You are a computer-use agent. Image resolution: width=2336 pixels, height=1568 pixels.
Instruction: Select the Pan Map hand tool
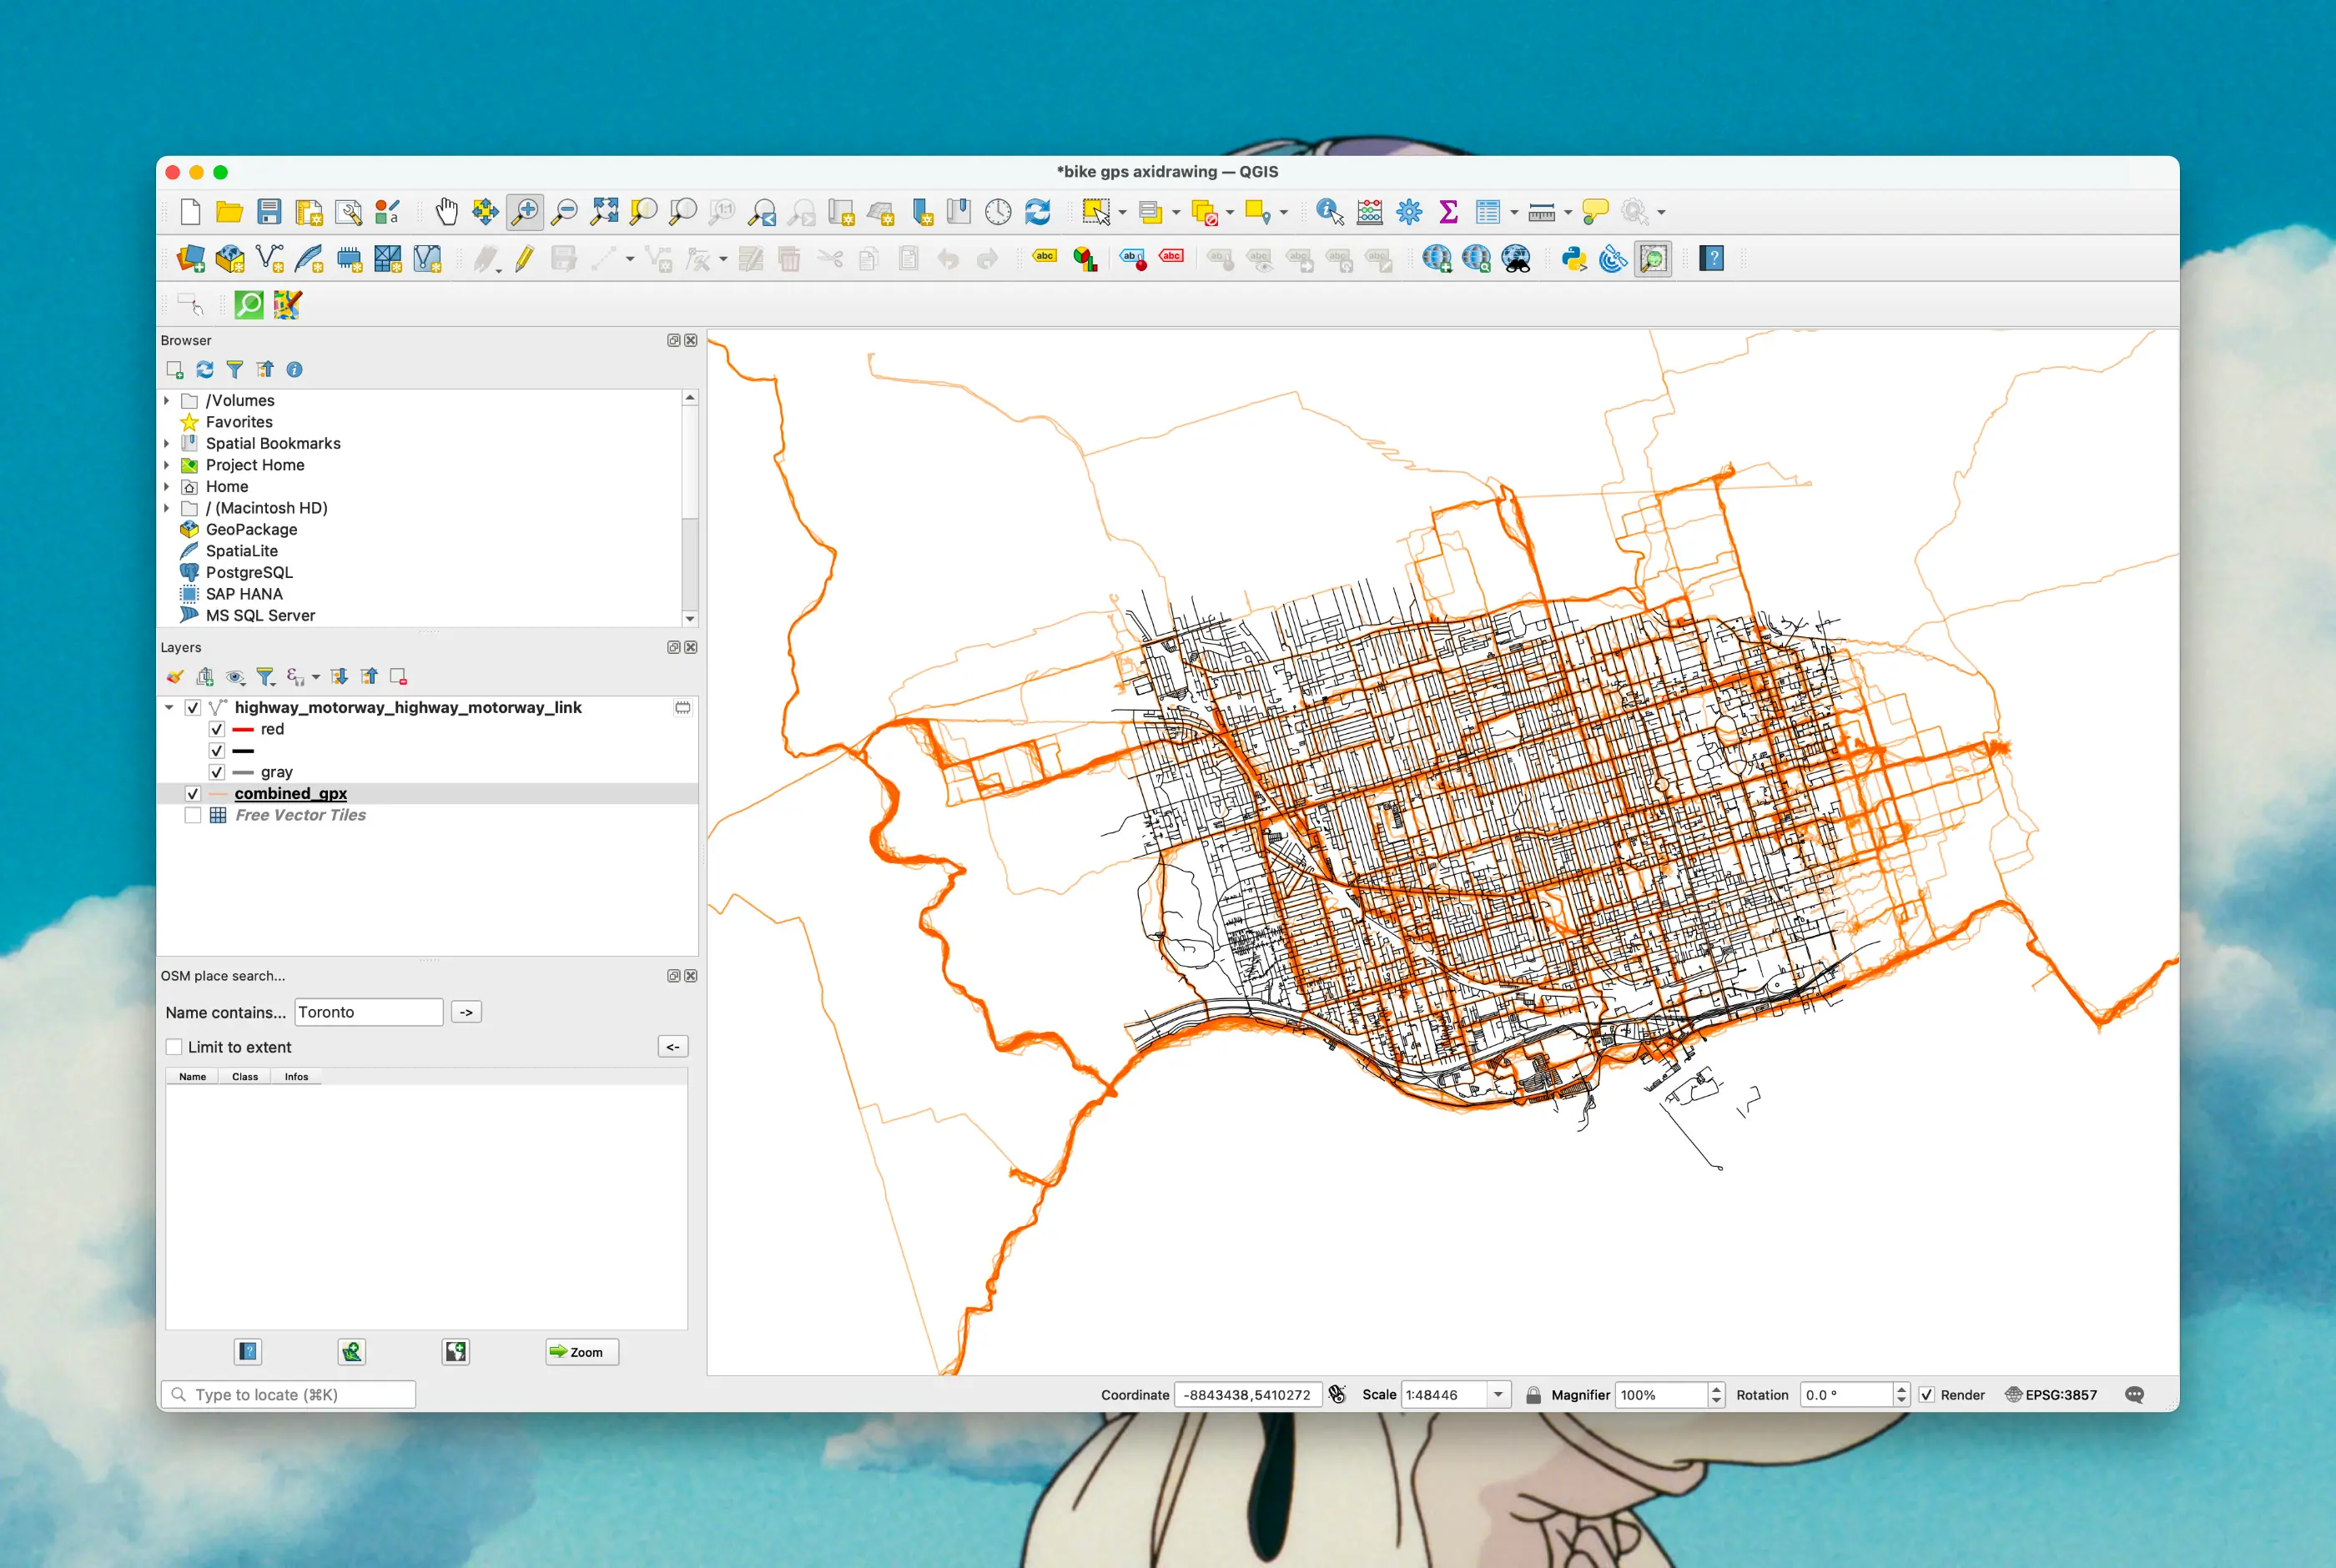446,212
